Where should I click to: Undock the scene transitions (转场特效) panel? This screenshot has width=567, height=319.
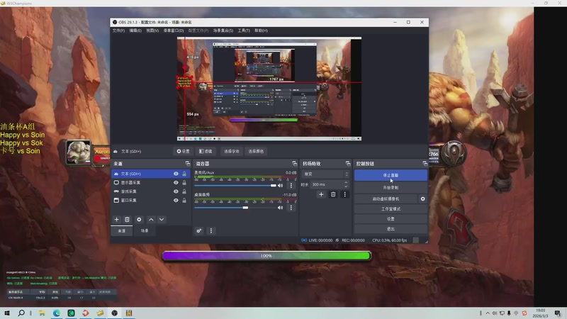click(348, 164)
